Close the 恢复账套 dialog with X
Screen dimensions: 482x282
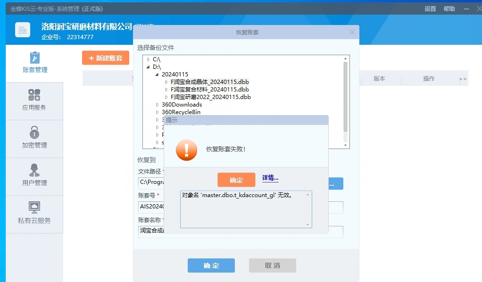click(352, 33)
